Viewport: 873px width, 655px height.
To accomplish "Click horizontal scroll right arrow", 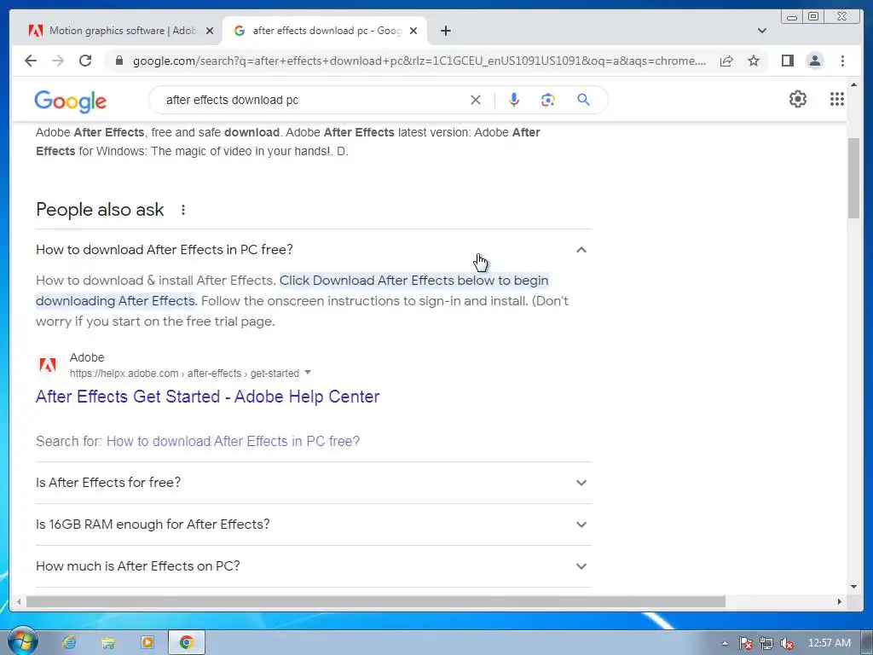I will click(x=840, y=601).
